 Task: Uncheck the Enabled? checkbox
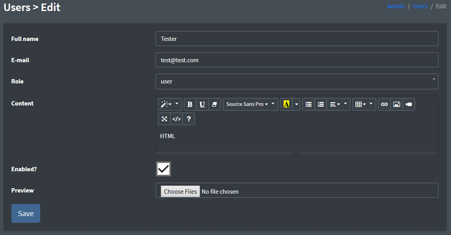click(164, 168)
